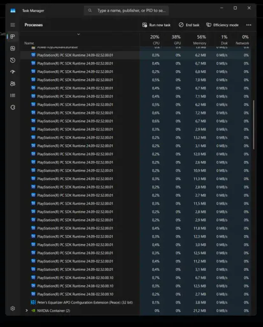Select the NVIDIA Container (2) row name
Viewport: 263px width, 327px height.
point(53,310)
